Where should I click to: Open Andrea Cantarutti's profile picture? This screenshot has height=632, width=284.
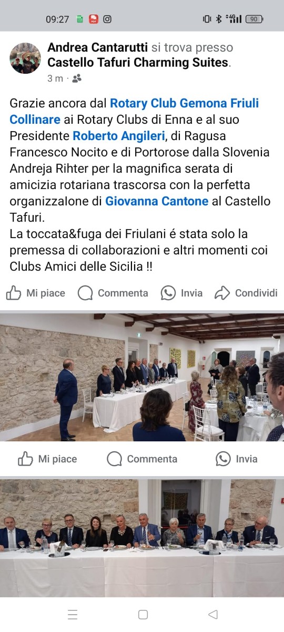tap(25, 58)
